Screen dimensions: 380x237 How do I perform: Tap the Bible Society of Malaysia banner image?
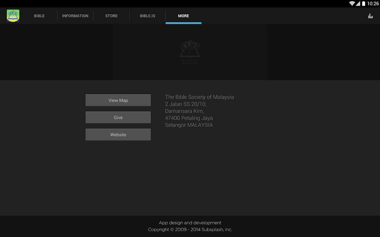pos(190,52)
